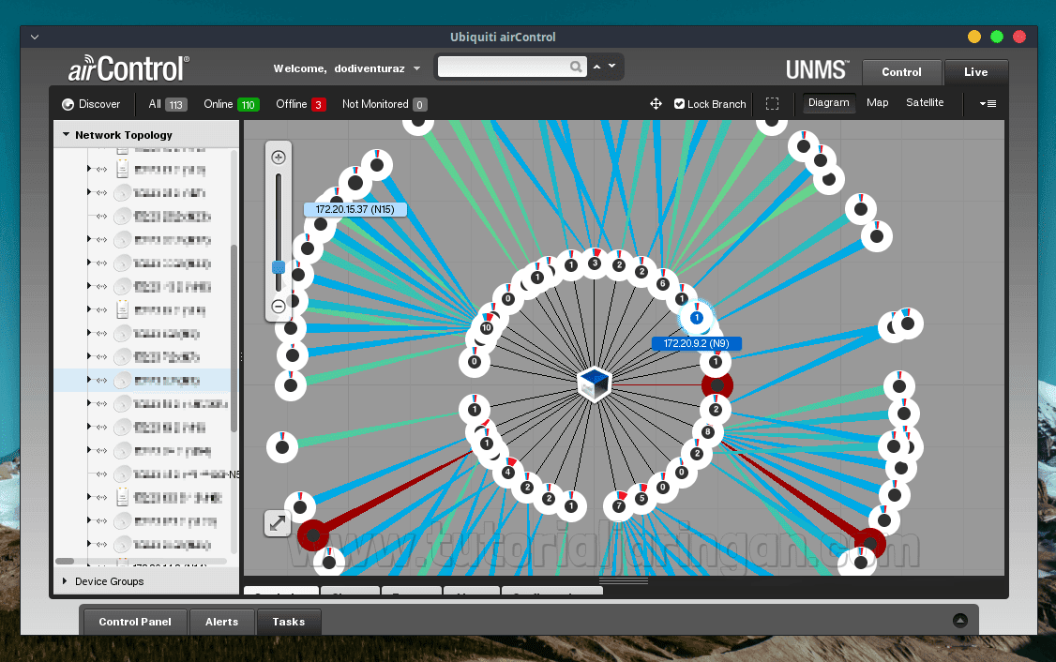Filter devices by Offline 3
The image size is (1056, 662).
coord(301,104)
